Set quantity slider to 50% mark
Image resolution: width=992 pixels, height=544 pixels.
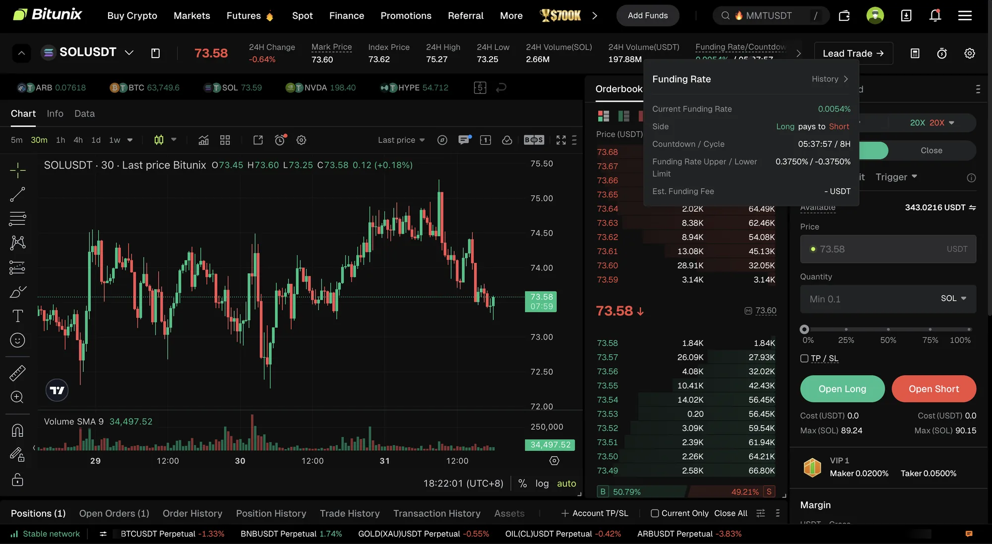(x=888, y=329)
